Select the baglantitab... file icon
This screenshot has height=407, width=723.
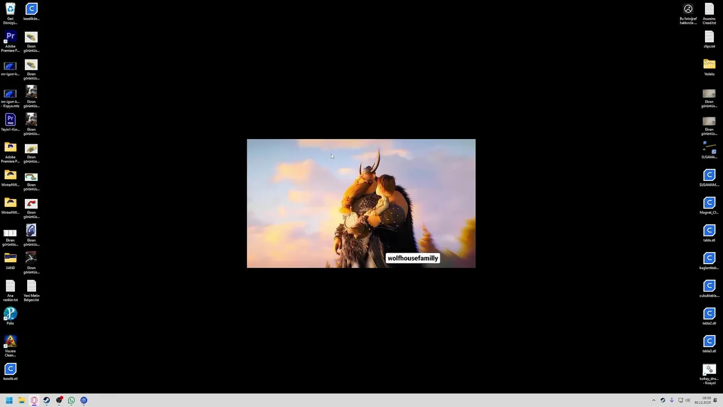[x=709, y=261]
